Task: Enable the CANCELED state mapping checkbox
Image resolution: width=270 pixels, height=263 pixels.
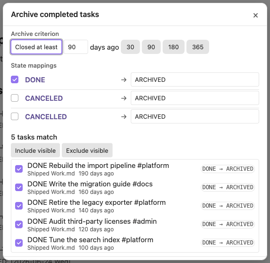Action: (x=15, y=98)
